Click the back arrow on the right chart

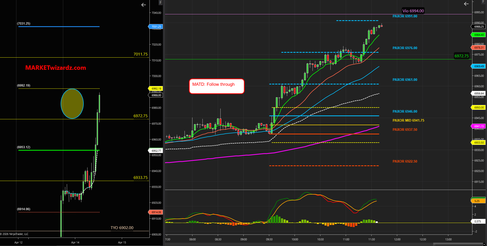(x=466, y=4)
